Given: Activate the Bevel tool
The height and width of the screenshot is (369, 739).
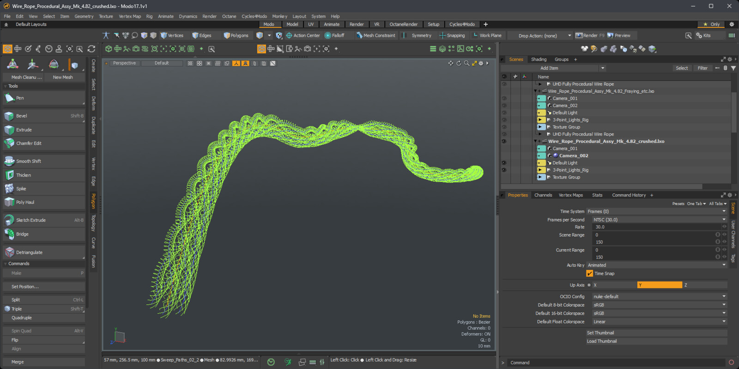Looking at the screenshot, I should [44, 116].
